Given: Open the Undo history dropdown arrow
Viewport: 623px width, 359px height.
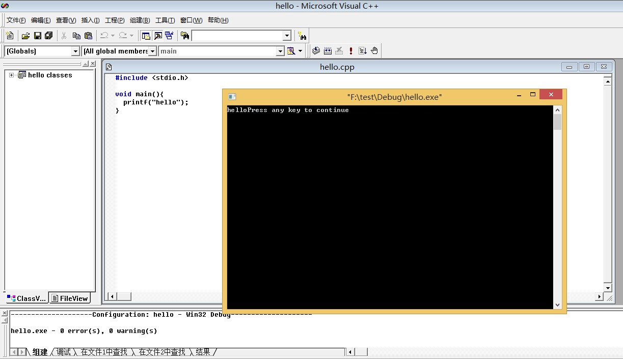Looking at the screenshot, I should click(113, 36).
